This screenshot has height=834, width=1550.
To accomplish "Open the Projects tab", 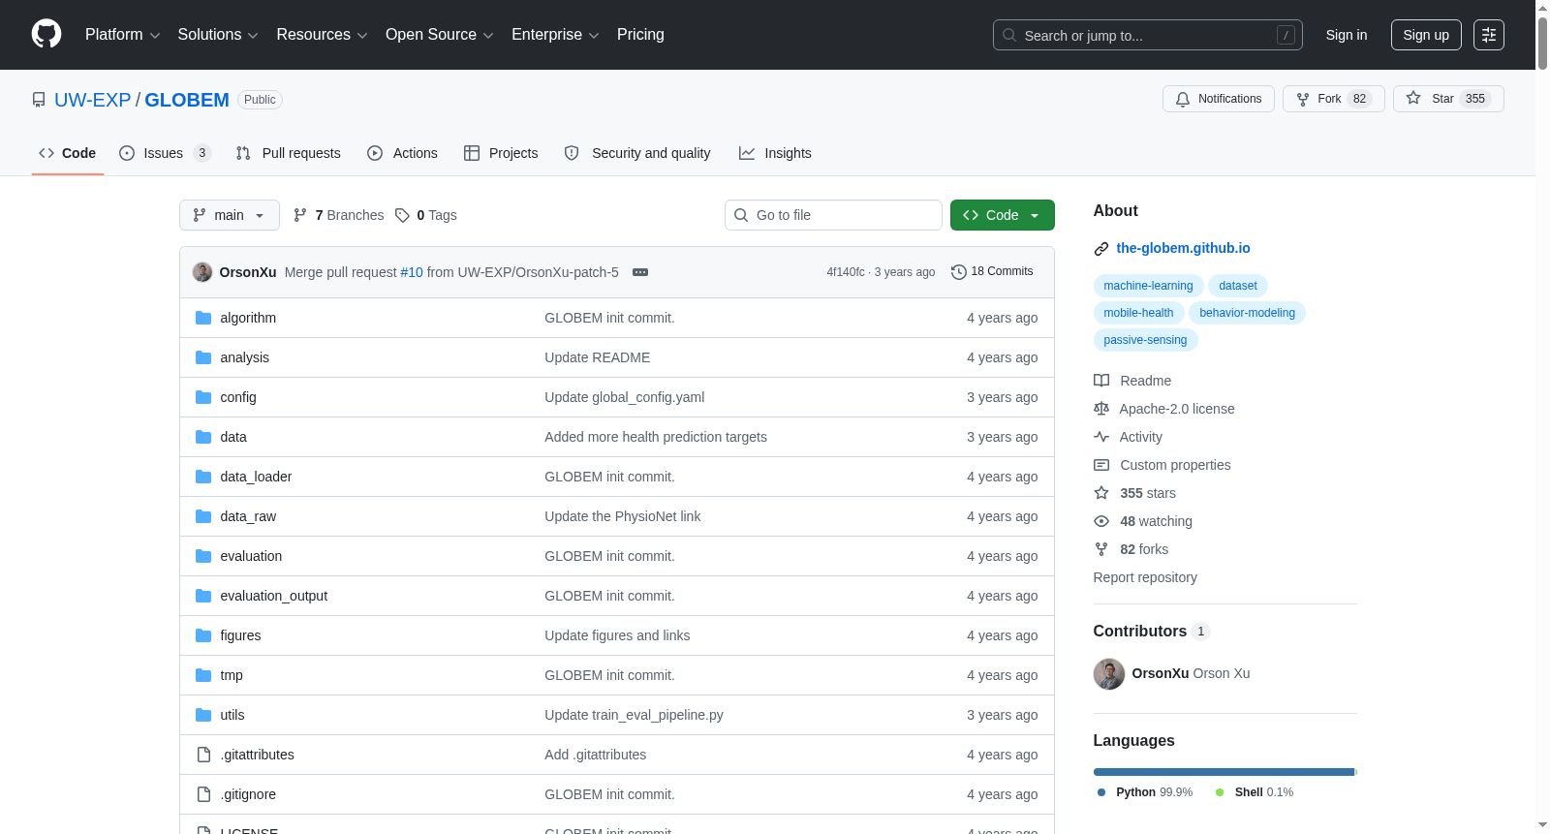I will pyautogui.click(x=501, y=153).
